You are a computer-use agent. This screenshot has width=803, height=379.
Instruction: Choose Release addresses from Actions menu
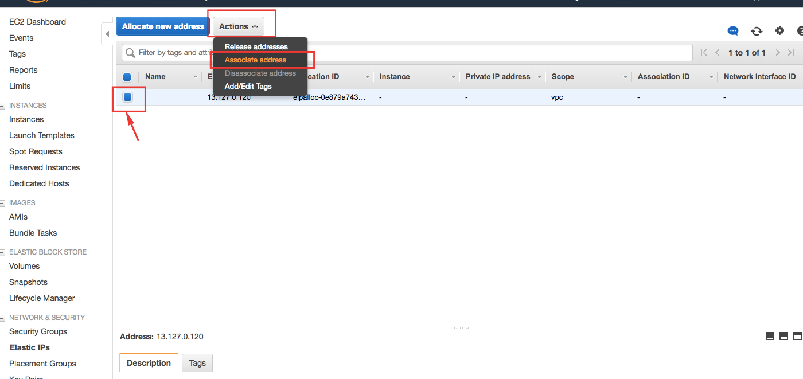coord(256,47)
